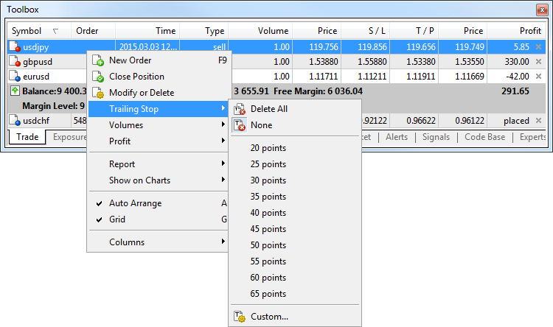553x327 pixels.
Task: Click the Modify or Delete icon
Action: (x=98, y=93)
